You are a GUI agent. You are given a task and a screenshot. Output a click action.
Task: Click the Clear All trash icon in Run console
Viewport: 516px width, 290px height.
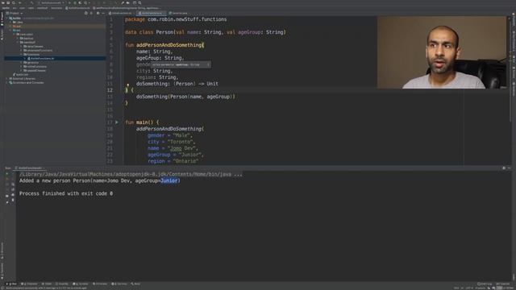(13, 201)
